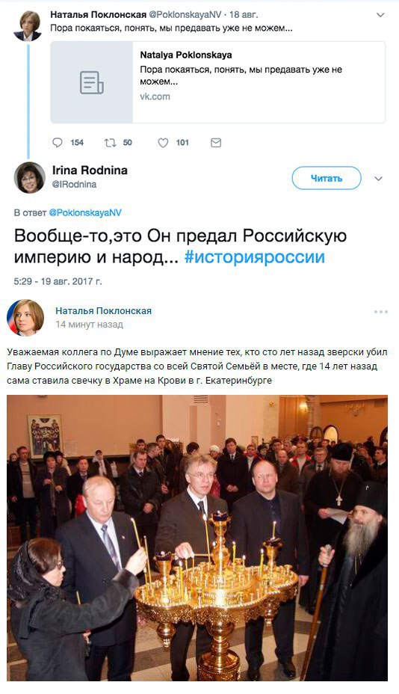The width and height of the screenshot is (399, 694).
Task: Open the vk.com link in the card
Action: (155, 96)
